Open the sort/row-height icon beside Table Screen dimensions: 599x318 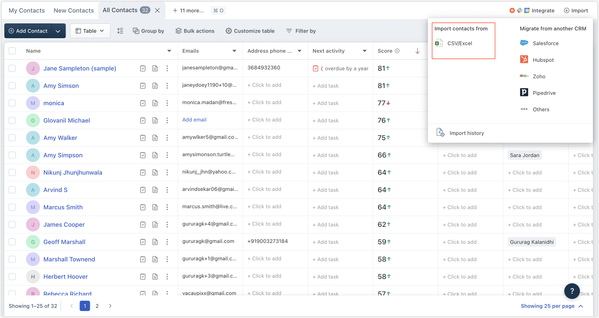(120, 30)
